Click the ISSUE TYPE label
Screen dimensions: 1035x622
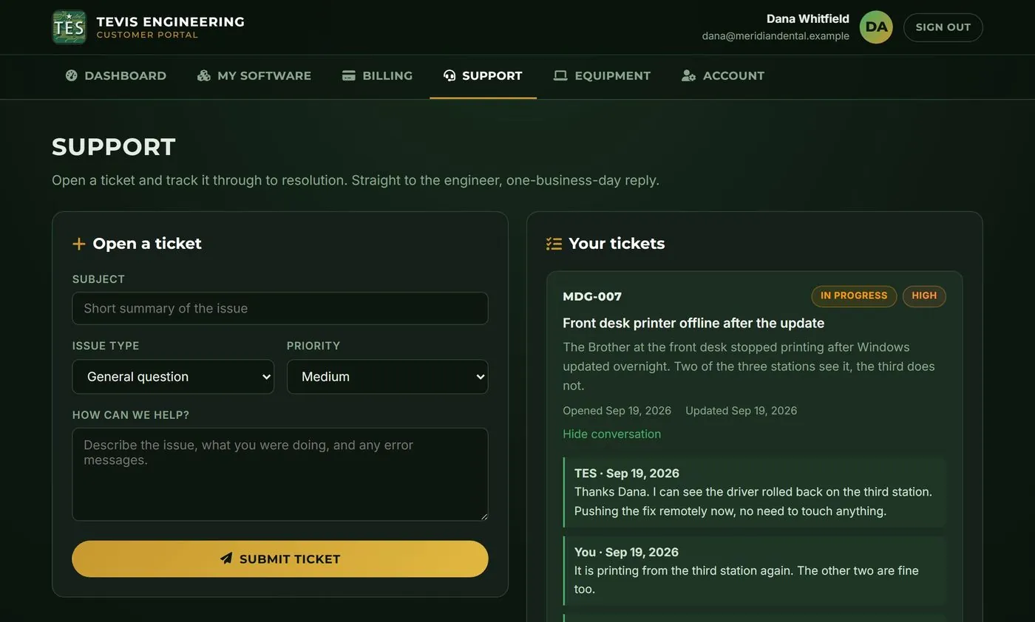click(x=106, y=346)
